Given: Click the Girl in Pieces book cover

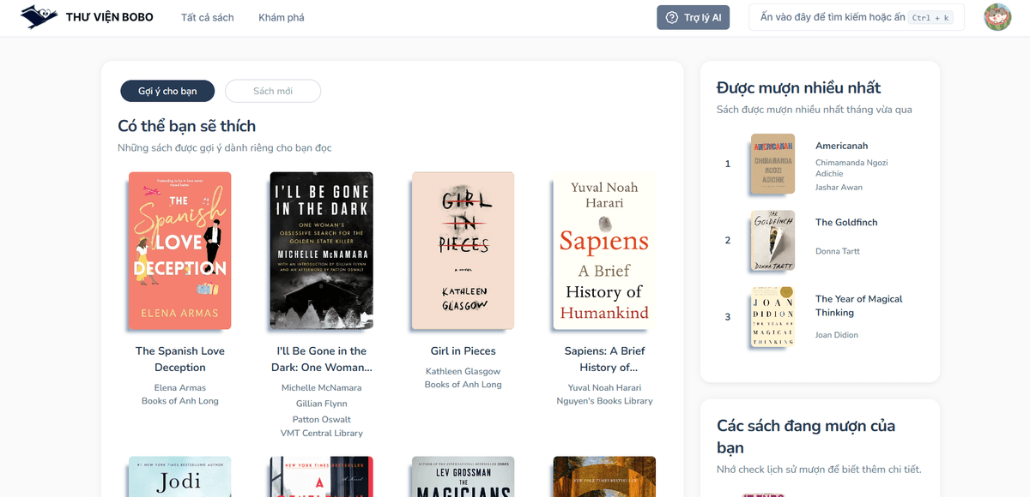Looking at the screenshot, I should (x=463, y=250).
